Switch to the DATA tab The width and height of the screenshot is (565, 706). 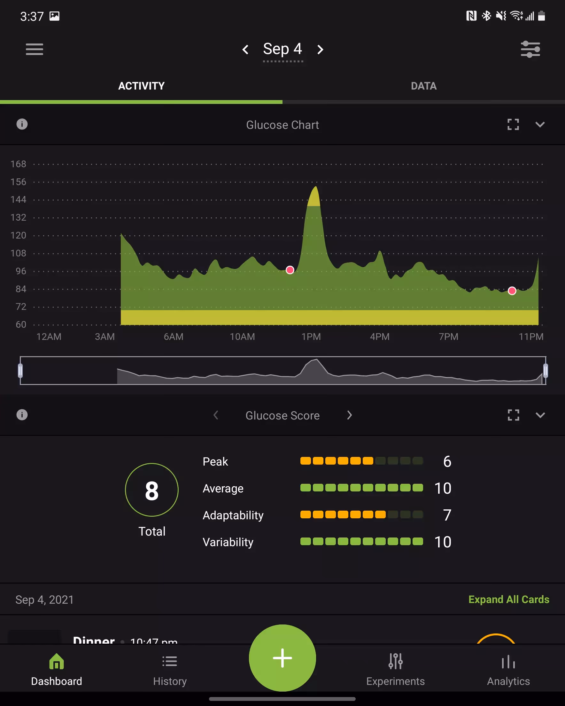click(423, 86)
